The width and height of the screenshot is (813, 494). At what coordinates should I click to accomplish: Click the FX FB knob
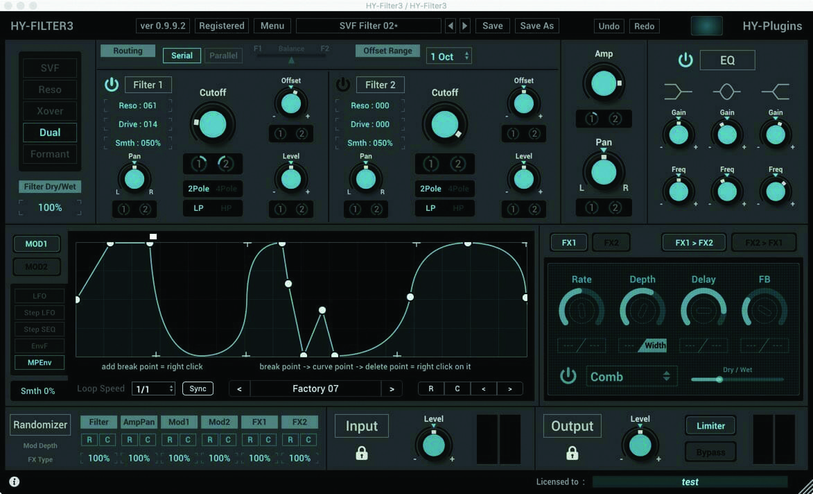tap(764, 311)
